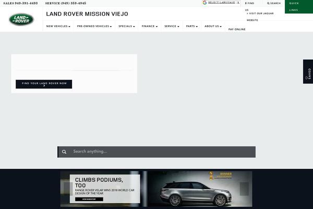
Task: Expand the Parts menu
Action: point(192,26)
